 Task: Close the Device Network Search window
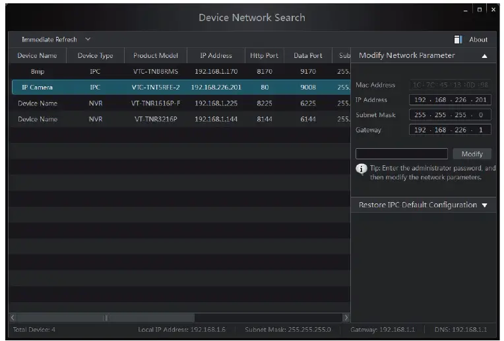[493, 9]
